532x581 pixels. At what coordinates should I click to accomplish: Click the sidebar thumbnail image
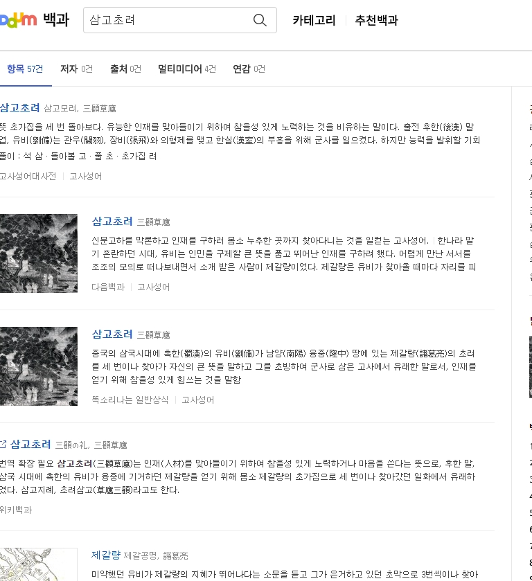pyautogui.click(x=531, y=367)
